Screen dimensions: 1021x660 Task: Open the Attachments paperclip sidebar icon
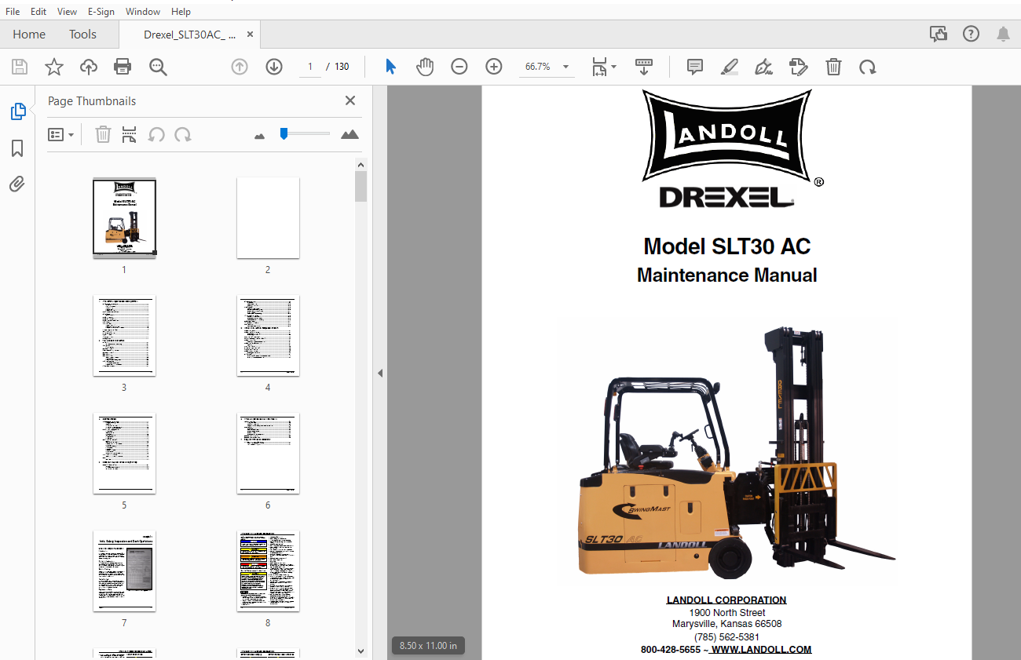pyautogui.click(x=17, y=184)
